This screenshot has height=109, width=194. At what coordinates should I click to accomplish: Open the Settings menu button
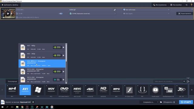coord(176,5)
